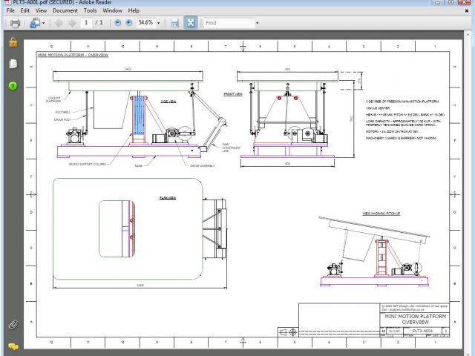Toggle scrolling pages mode button
The image size is (475, 356).
175,23
